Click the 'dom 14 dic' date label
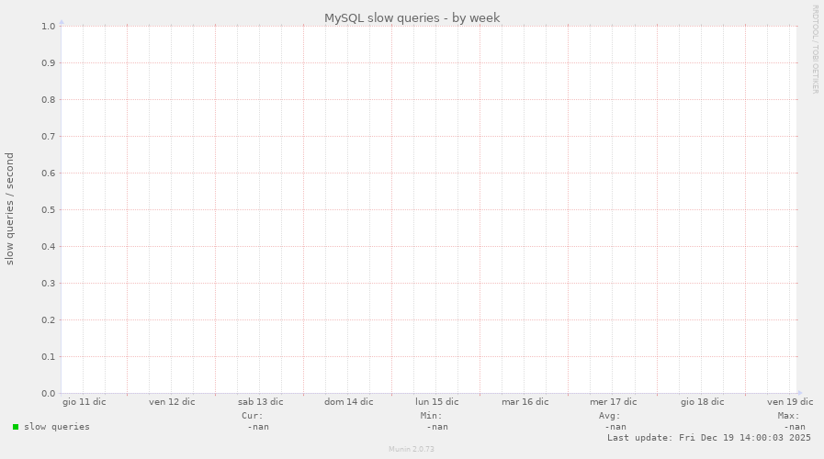The height and width of the screenshot is (459, 824). tap(348, 402)
